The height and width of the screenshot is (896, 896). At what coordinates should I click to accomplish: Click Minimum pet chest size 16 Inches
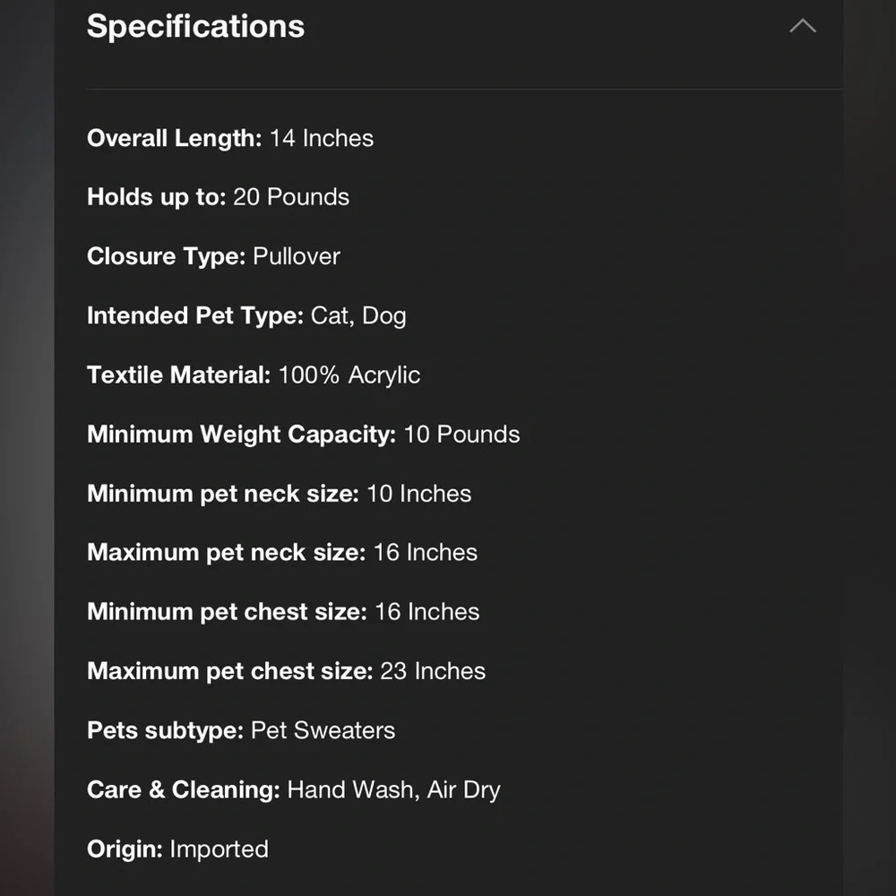(x=283, y=612)
